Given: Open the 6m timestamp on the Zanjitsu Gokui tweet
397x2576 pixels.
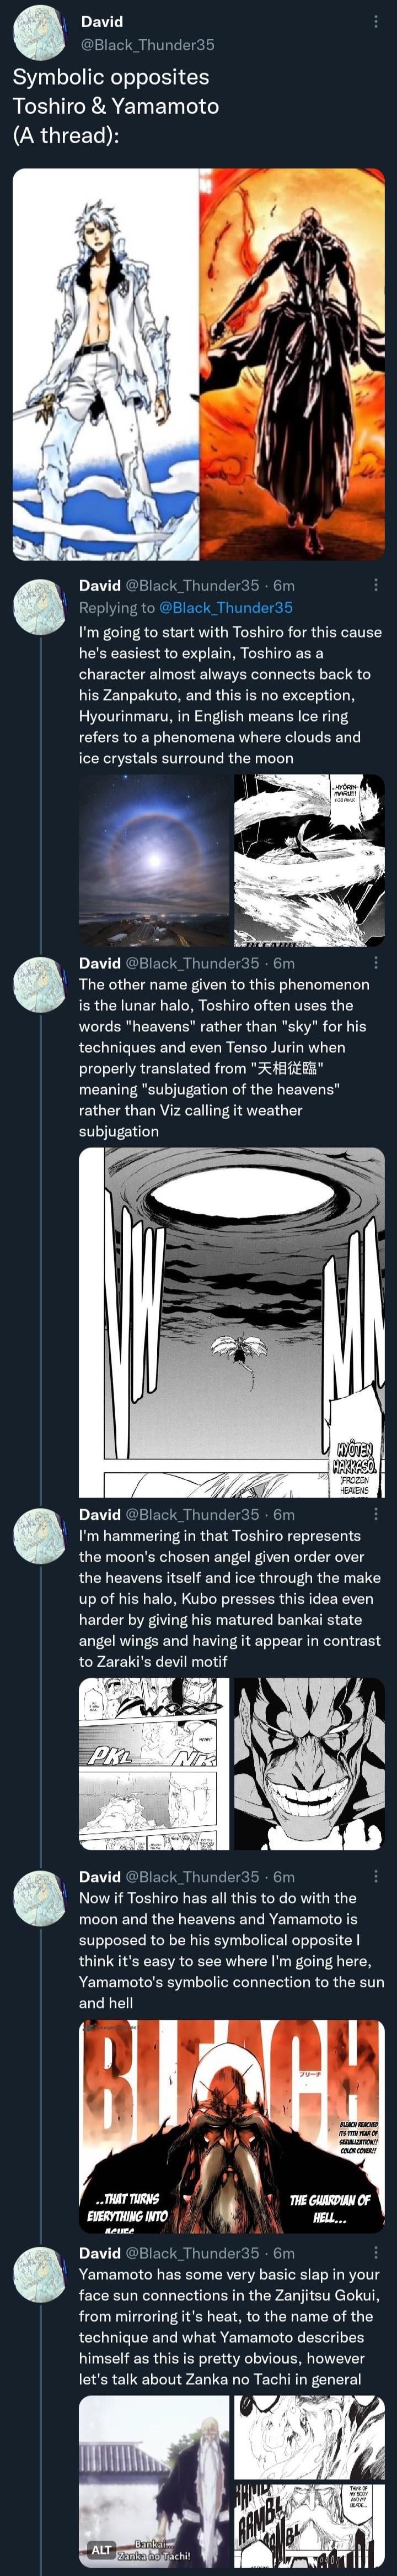Looking at the screenshot, I should pos(283,2253).
